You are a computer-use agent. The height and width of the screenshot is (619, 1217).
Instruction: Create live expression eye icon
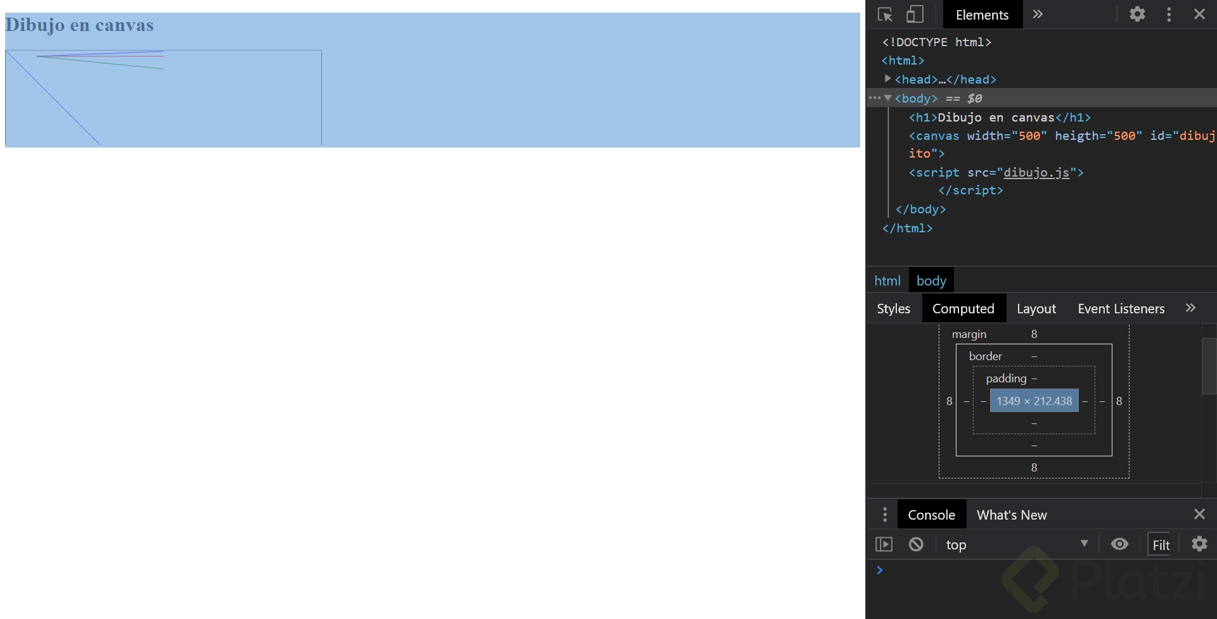coord(1119,544)
